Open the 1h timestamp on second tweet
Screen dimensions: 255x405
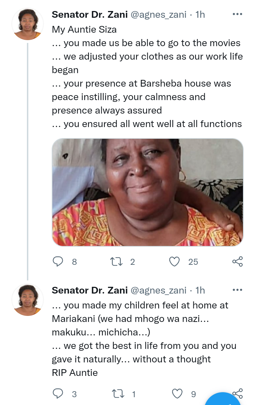[x=200, y=290]
